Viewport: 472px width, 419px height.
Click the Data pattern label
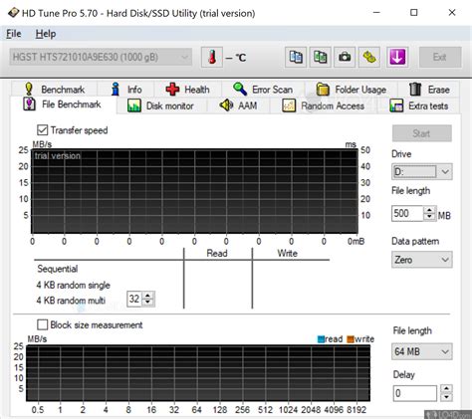(x=415, y=241)
